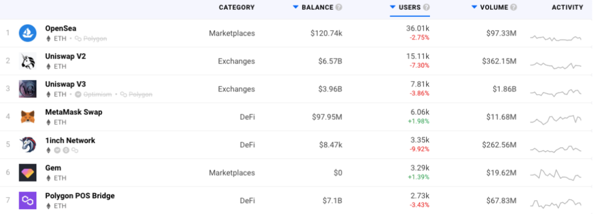593x214 pixels.
Task: Click the $19.62M volume value
Action: coord(501,172)
